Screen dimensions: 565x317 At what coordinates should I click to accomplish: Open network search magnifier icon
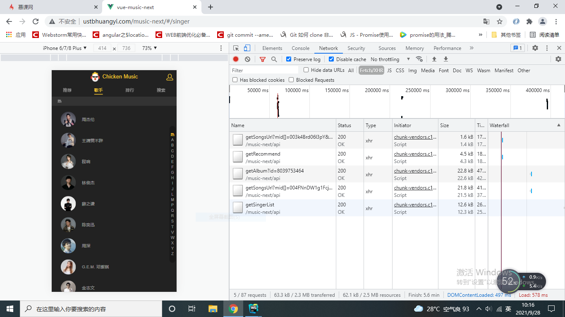point(274,59)
